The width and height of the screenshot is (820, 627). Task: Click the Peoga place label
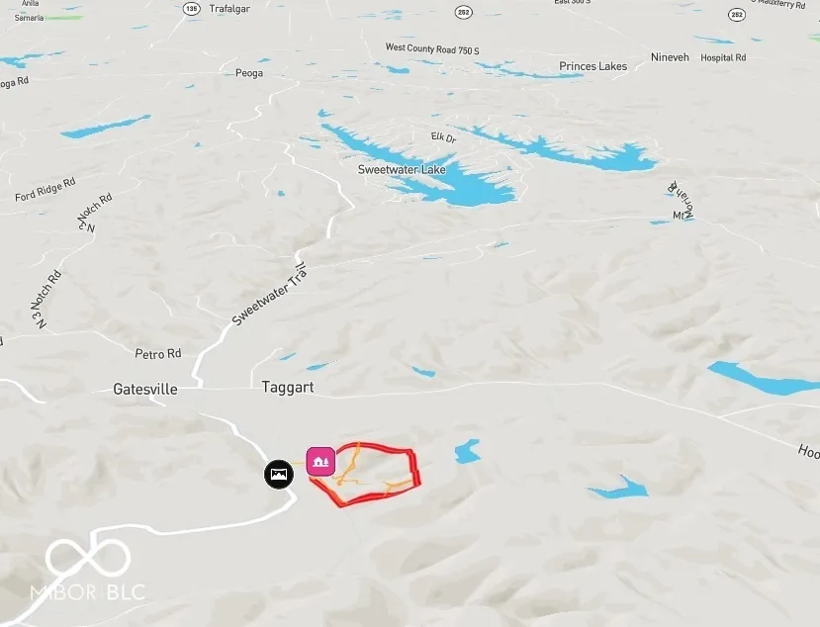point(249,73)
